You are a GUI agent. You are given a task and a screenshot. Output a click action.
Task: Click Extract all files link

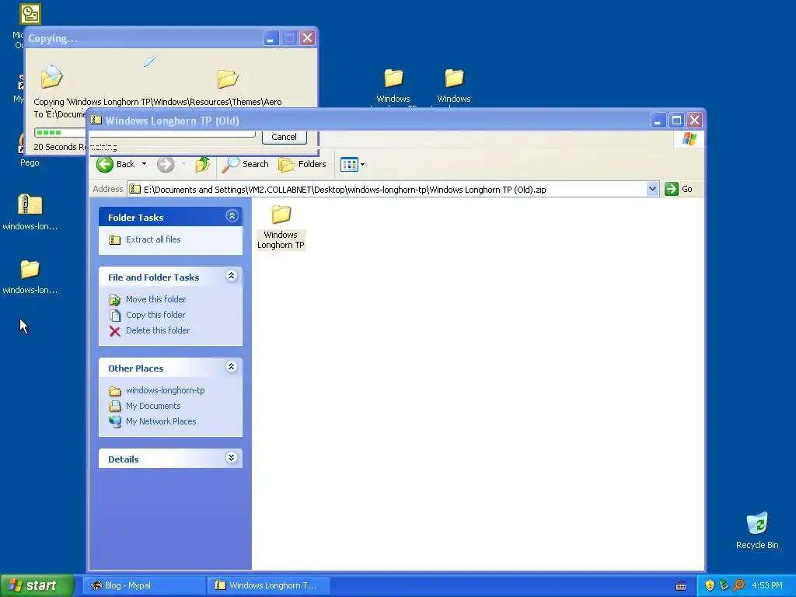[x=153, y=239]
